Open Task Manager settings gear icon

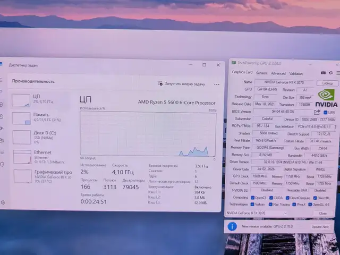3,202
